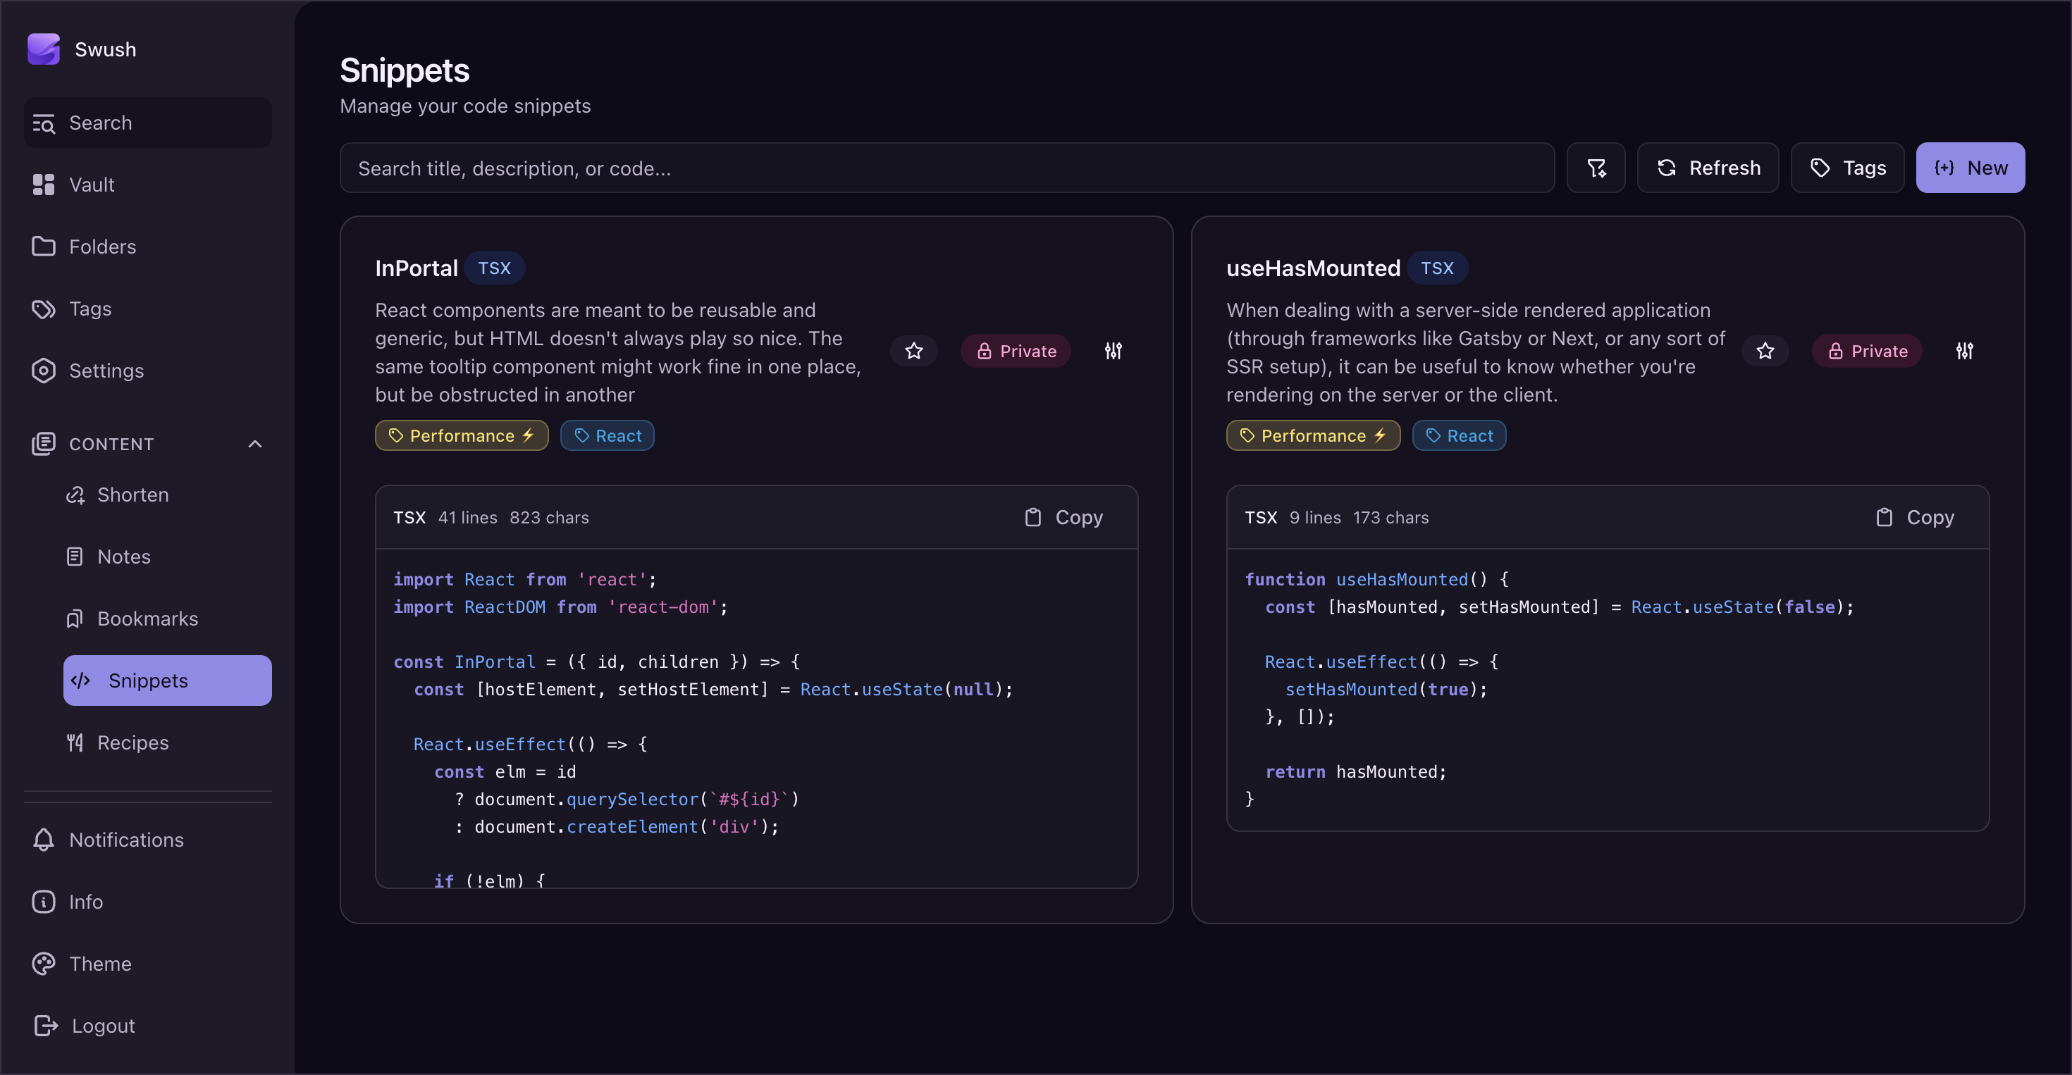Open the Search section in sidebar
Screen dimensions: 2072x1075
click(x=100, y=122)
